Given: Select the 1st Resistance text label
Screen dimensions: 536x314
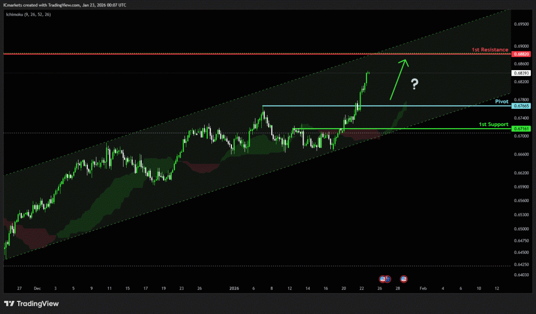Looking at the screenshot, I should [x=489, y=50].
